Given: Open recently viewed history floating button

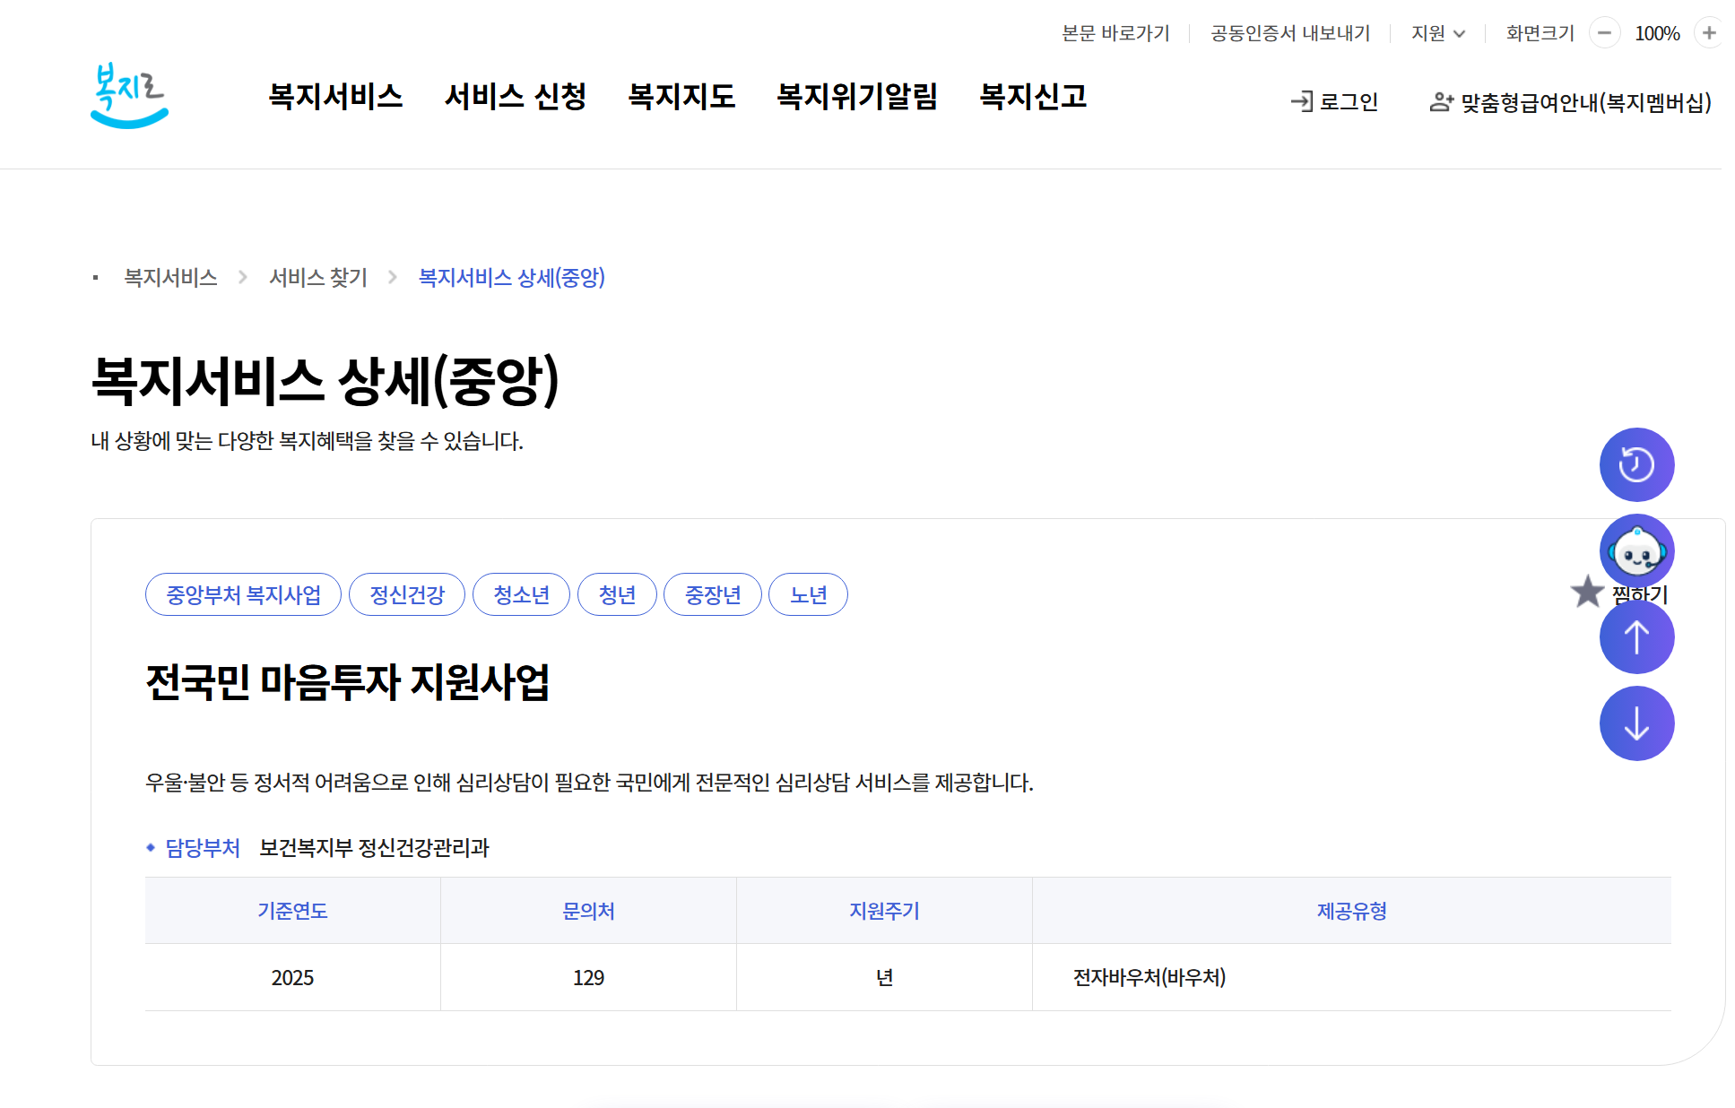Looking at the screenshot, I should [1636, 464].
